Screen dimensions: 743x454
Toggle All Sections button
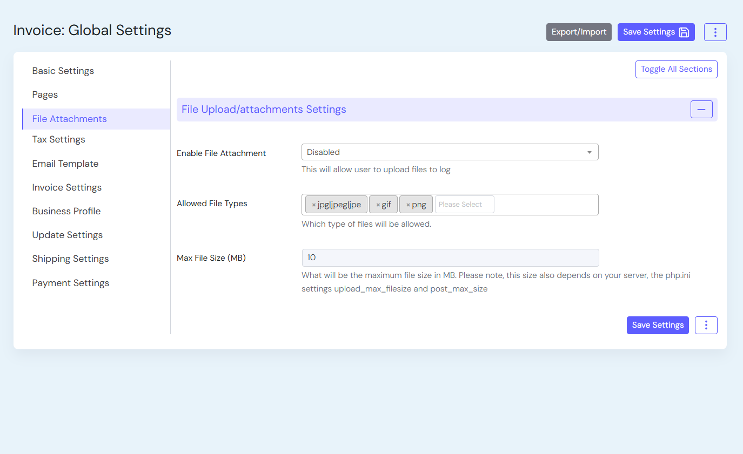point(676,69)
